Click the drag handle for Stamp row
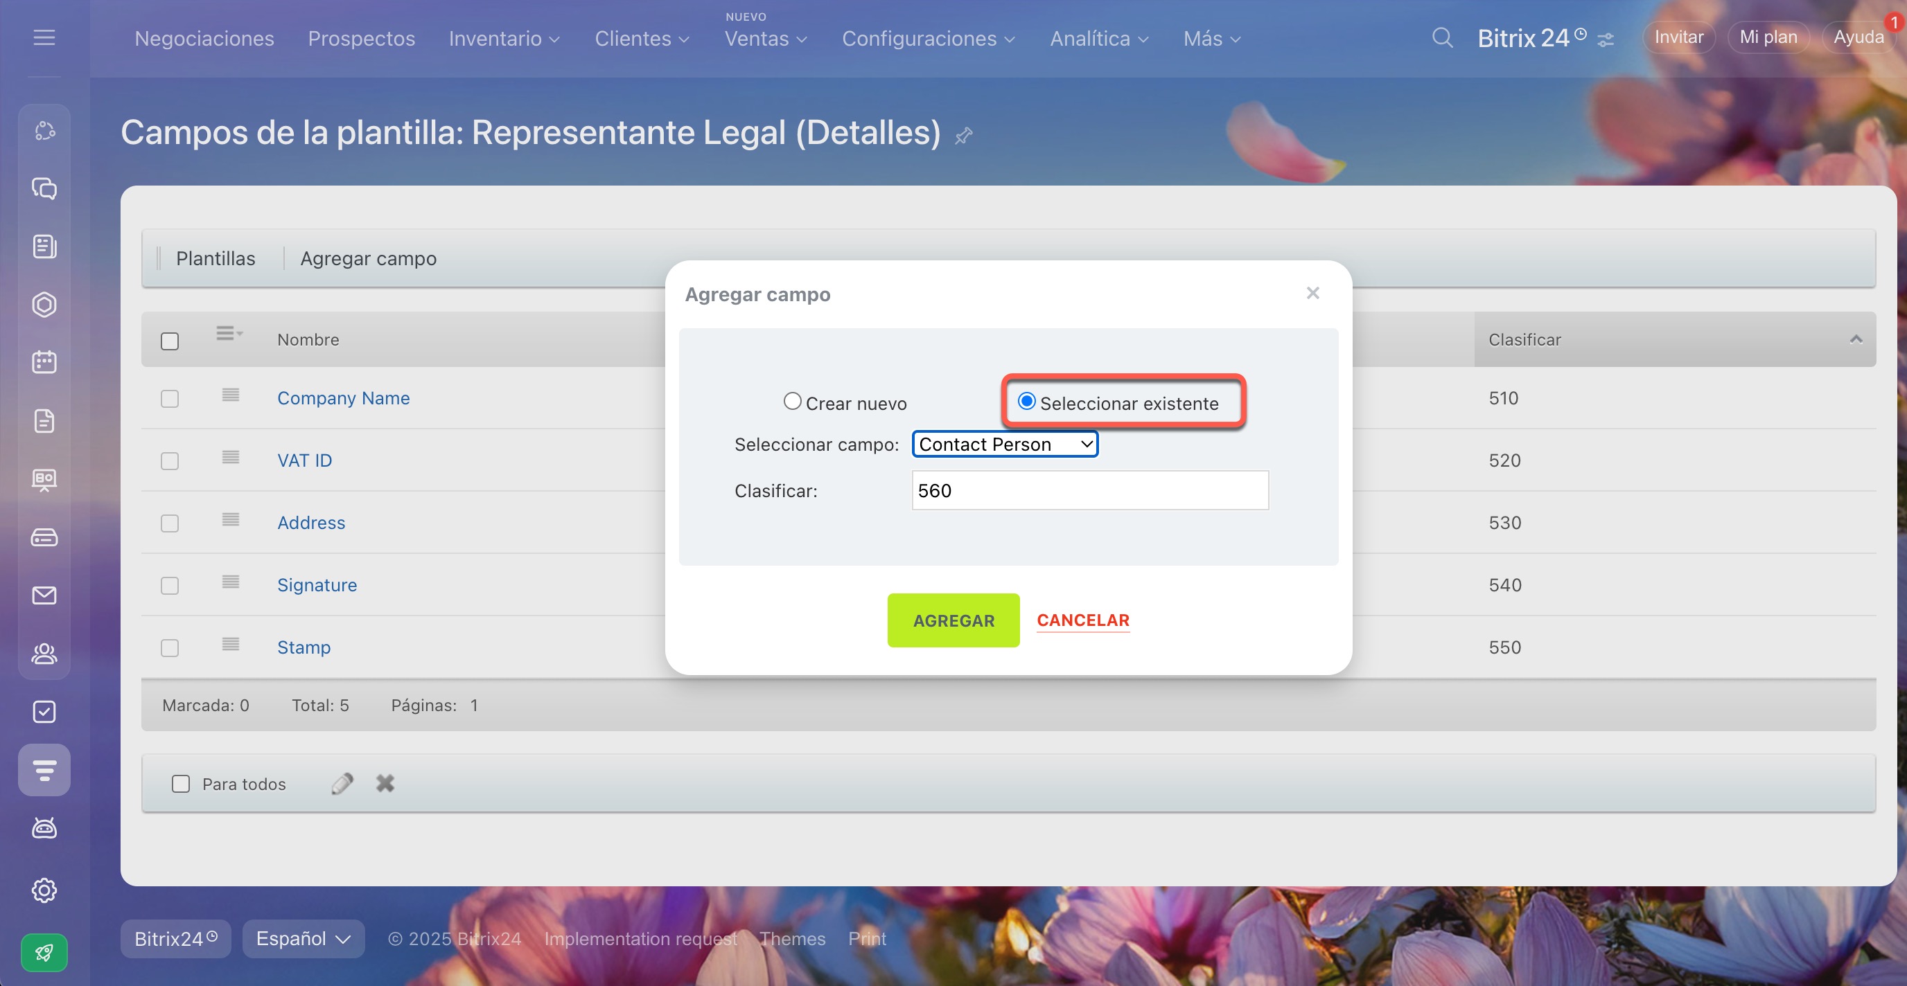Viewport: 1907px width, 986px height. 231,644
